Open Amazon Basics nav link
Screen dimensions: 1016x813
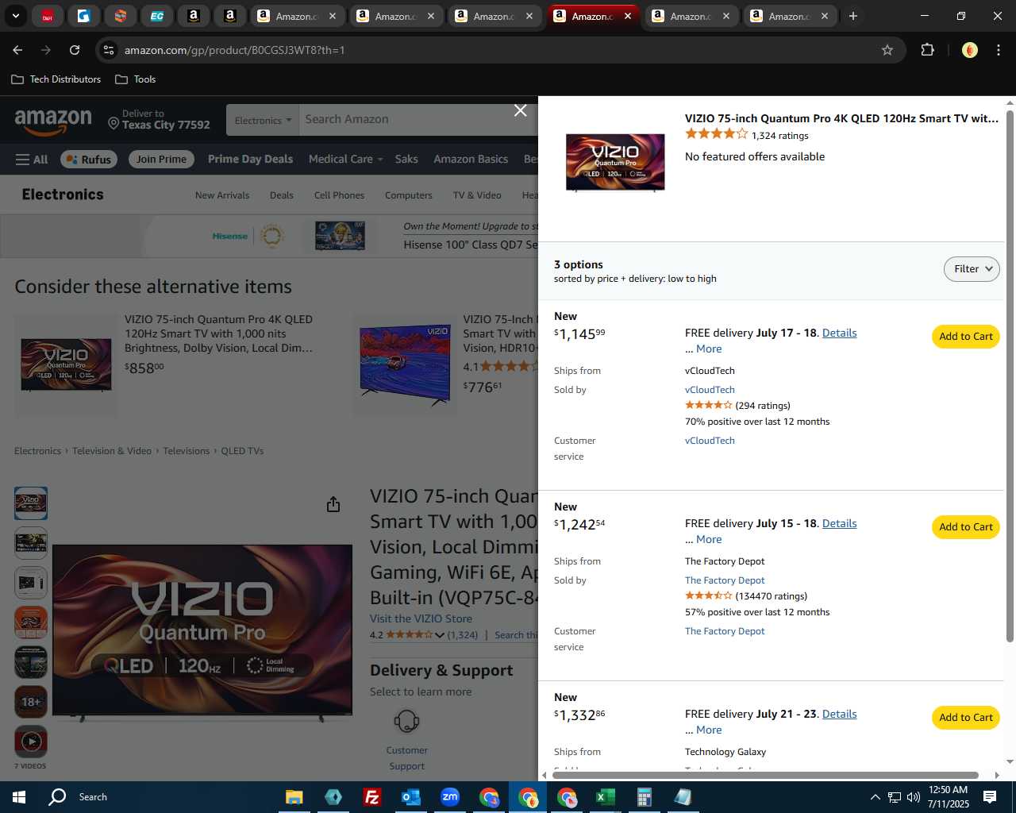click(471, 159)
